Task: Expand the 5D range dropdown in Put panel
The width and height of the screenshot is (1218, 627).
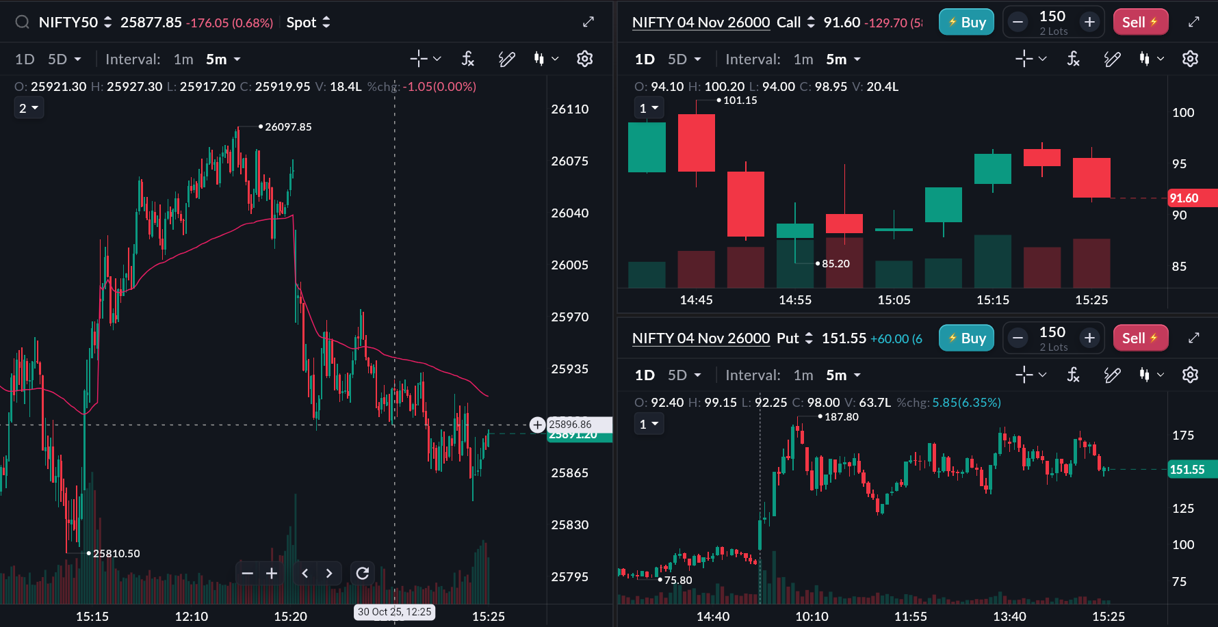Action: point(685,375)
